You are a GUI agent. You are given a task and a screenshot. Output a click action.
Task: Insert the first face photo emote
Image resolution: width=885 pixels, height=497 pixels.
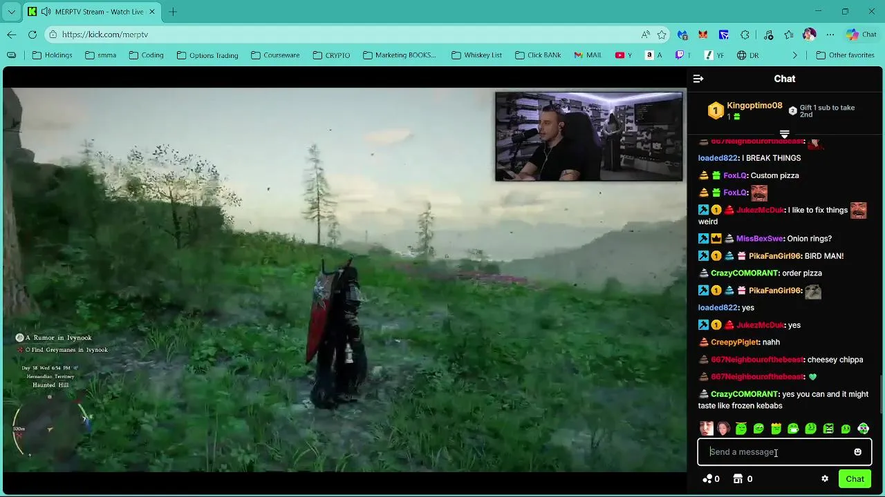(706, 429)
